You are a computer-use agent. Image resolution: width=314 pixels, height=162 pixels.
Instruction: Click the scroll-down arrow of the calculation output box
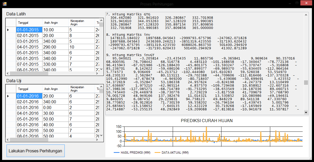306,112
